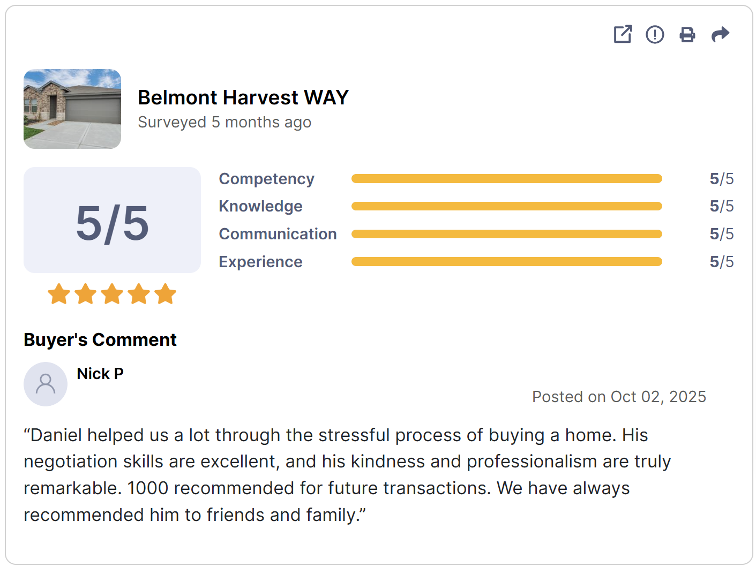Click the Buyer's Comment heading

point(100,340)
